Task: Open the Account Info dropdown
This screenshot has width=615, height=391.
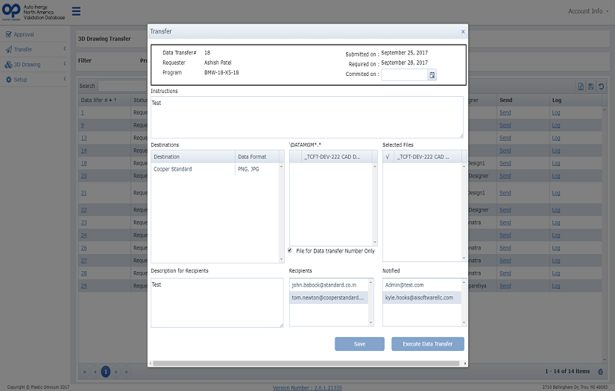Action: click(588, 11)
